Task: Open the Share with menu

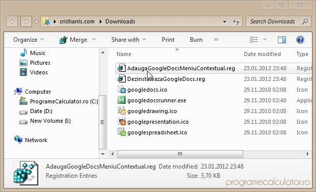Action: point(129,40)
